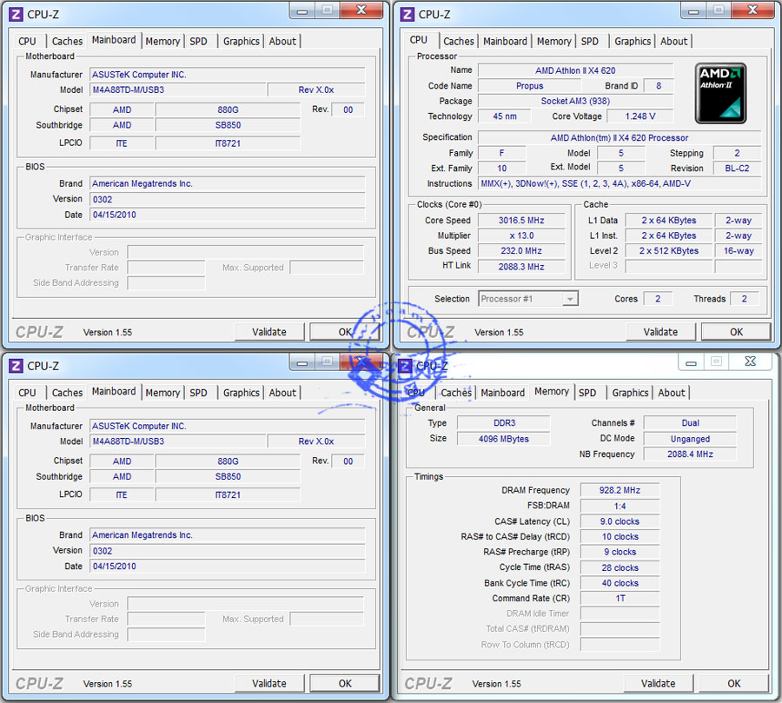Click Validate in bottom-left Mainboard window
This screenshot has height=703, width=782.
269,683
